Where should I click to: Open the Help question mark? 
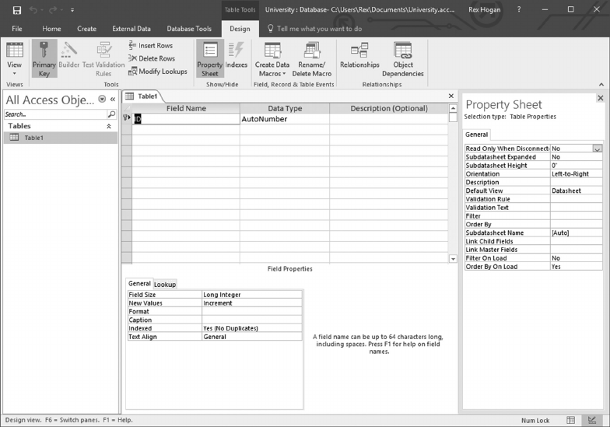519,9
